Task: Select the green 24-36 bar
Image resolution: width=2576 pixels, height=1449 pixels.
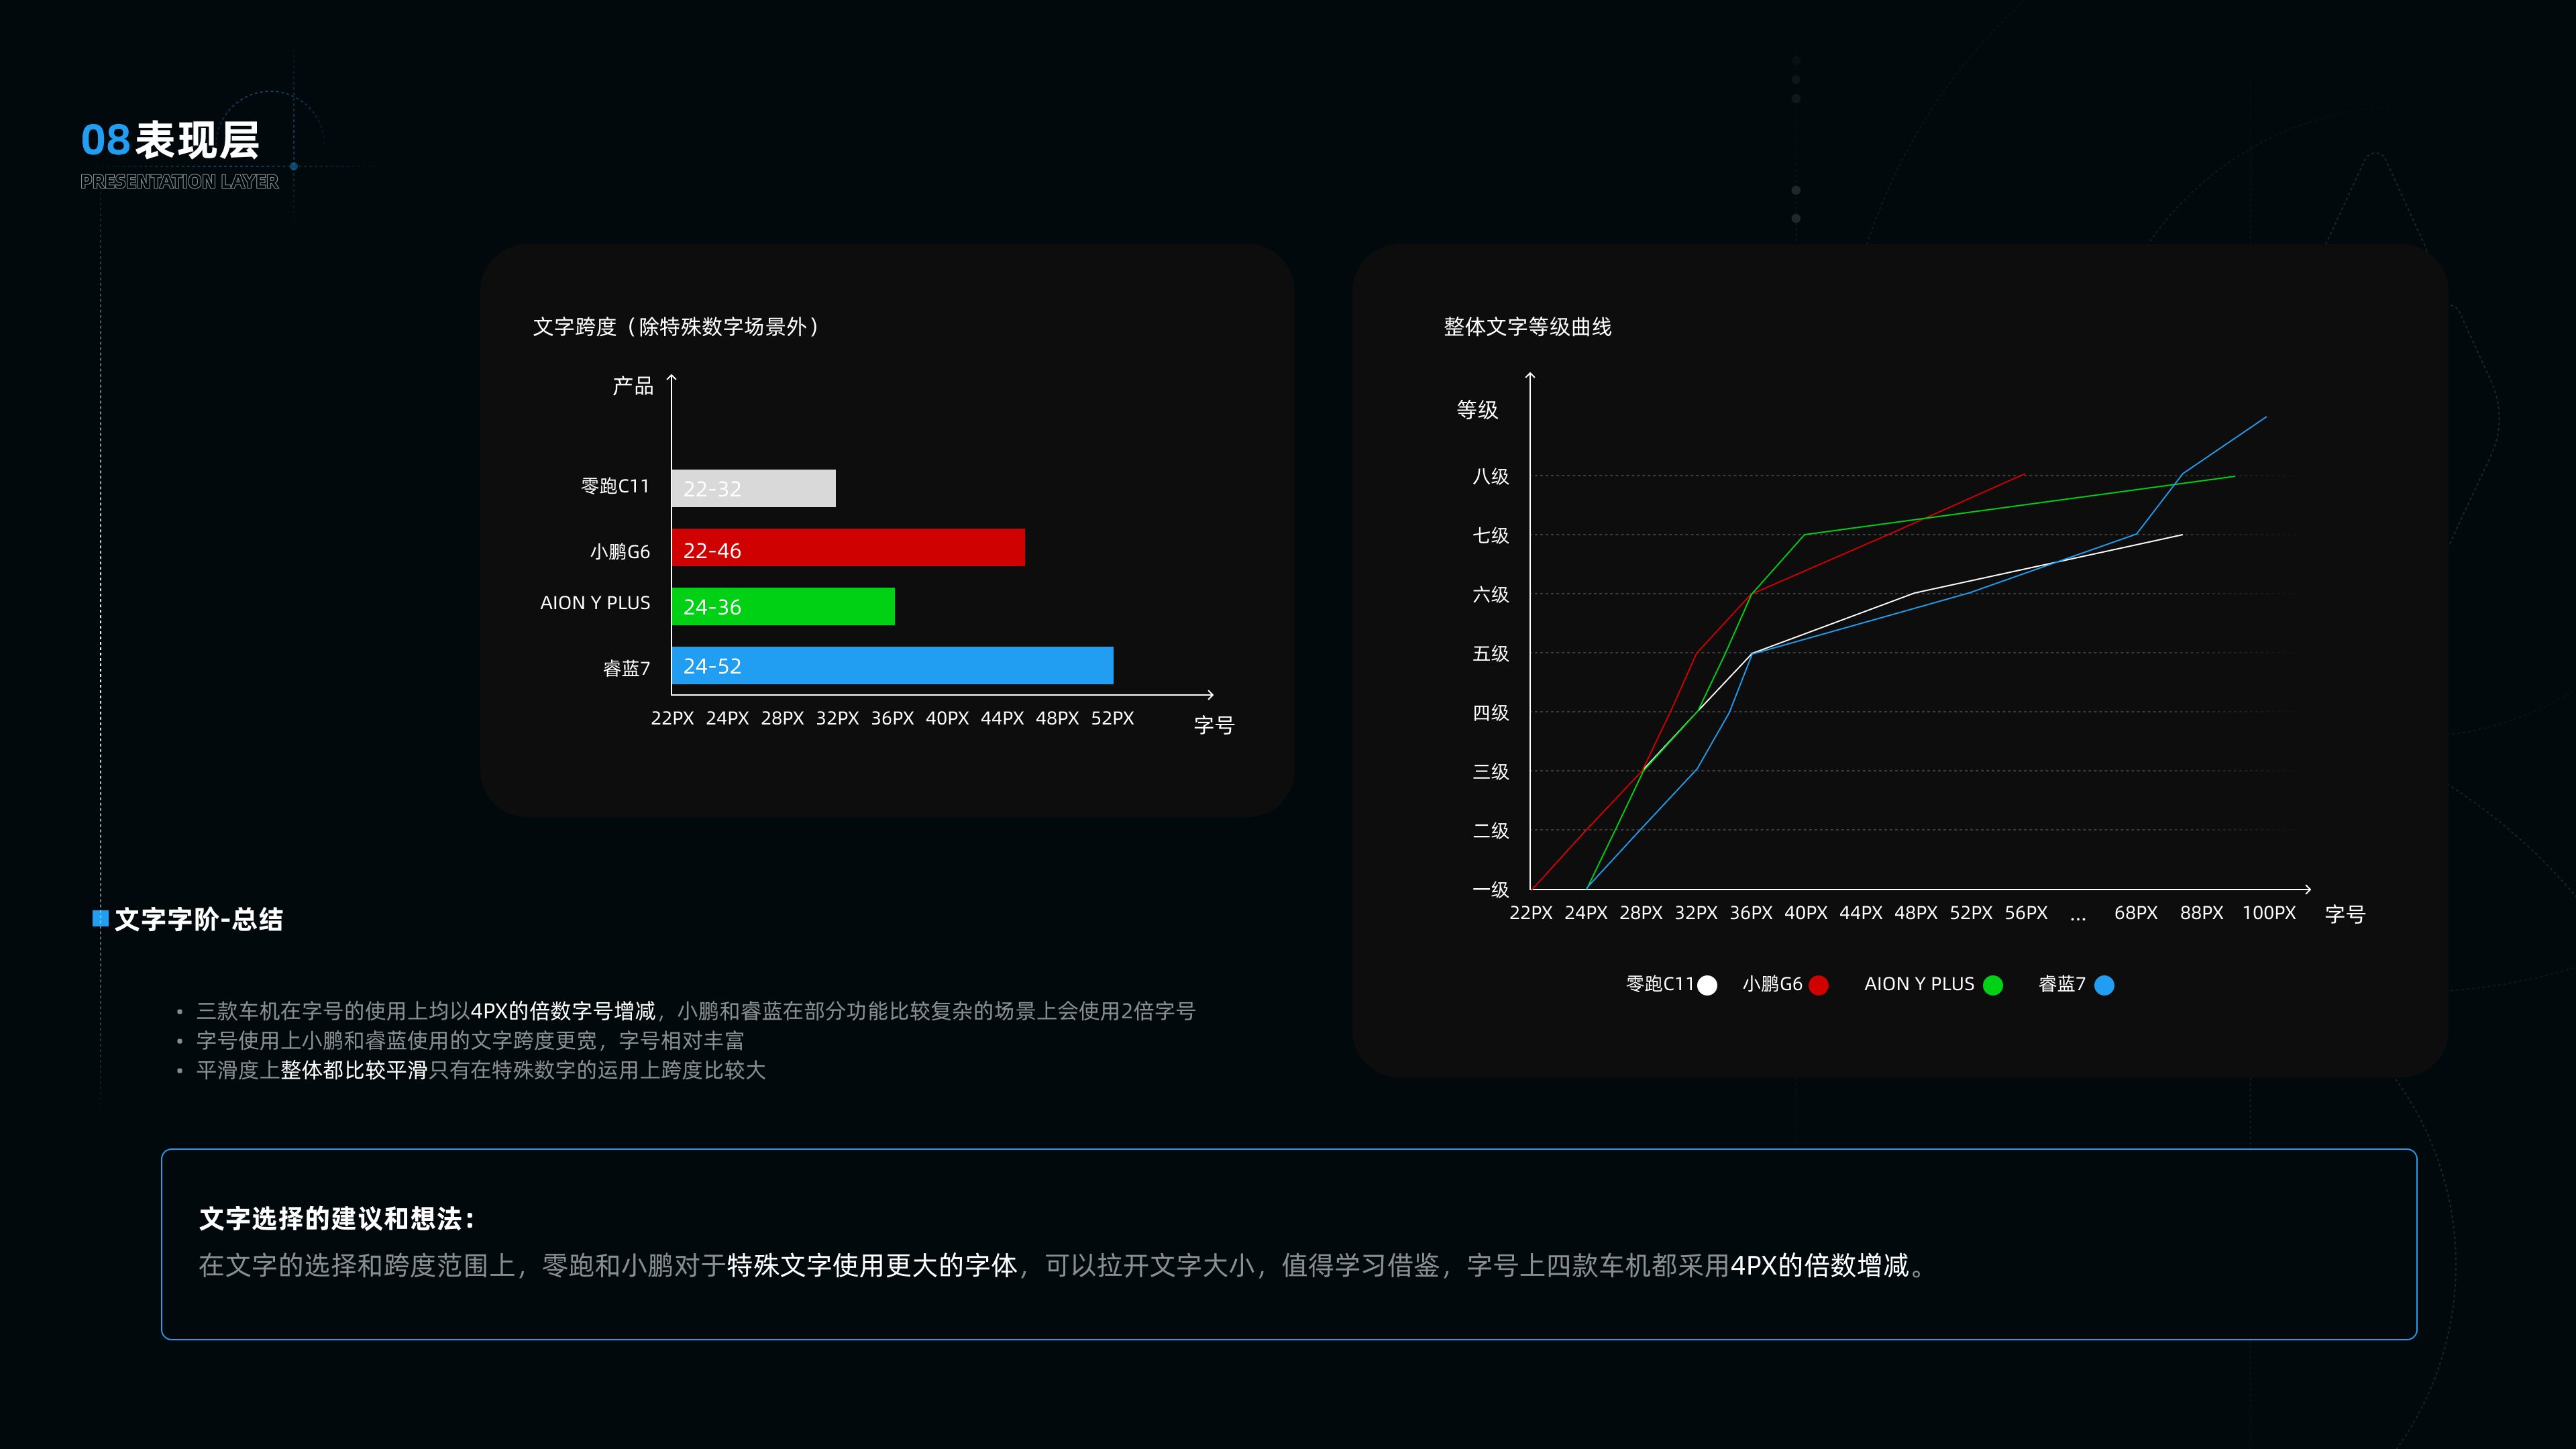Action: pos(783,607)
